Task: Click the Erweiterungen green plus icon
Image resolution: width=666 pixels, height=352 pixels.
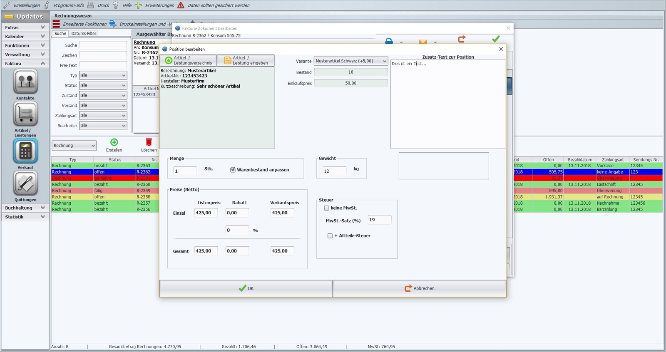Action: coord(138,5)
